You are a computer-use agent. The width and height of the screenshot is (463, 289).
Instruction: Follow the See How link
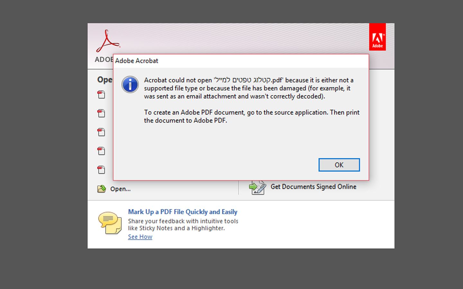tap(140, 237)
